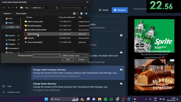Click folder icon above Change Lethal Company directory
The height and width of the screenshot is (102, 181).
pyautogui.click(x=121, y=52)
